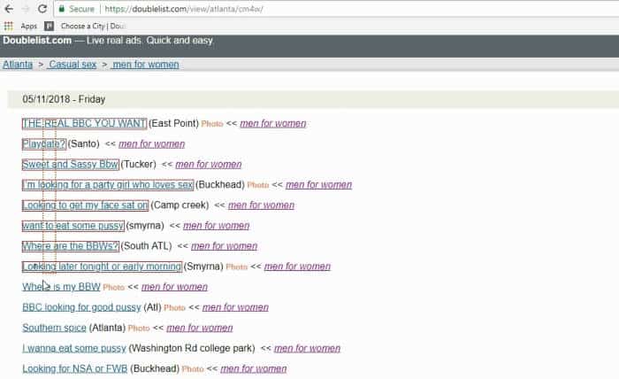Image resolution: width=619 pixels, height=379 pixels.
Task: Open the 'Sweet and Sassy Bbw' listing
Action: tap(70, 165)
